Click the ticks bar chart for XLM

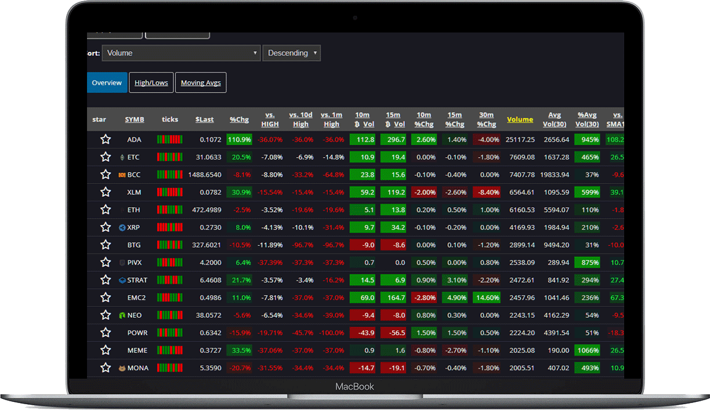click(x=169, y=192)
